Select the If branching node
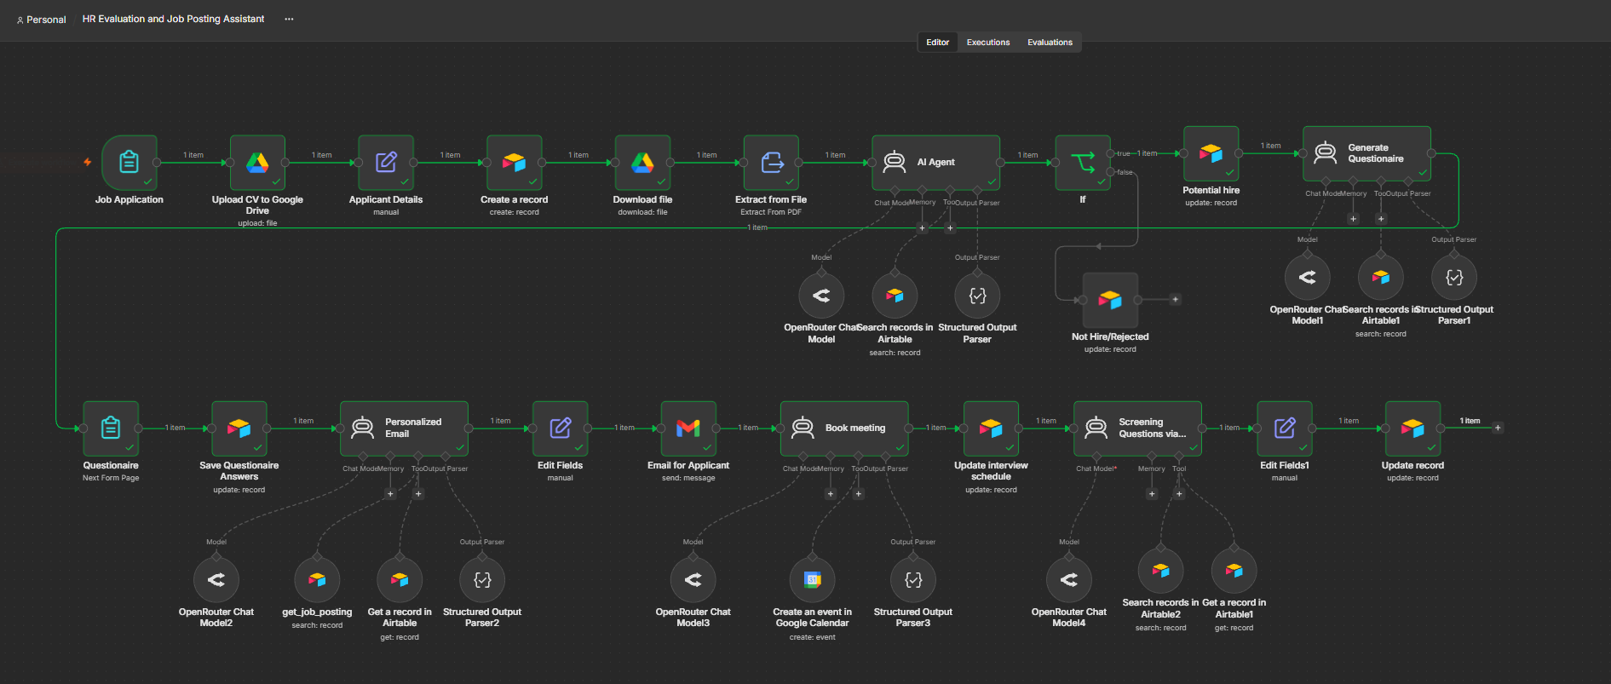1611x684 pixels. pos(1083,162)
